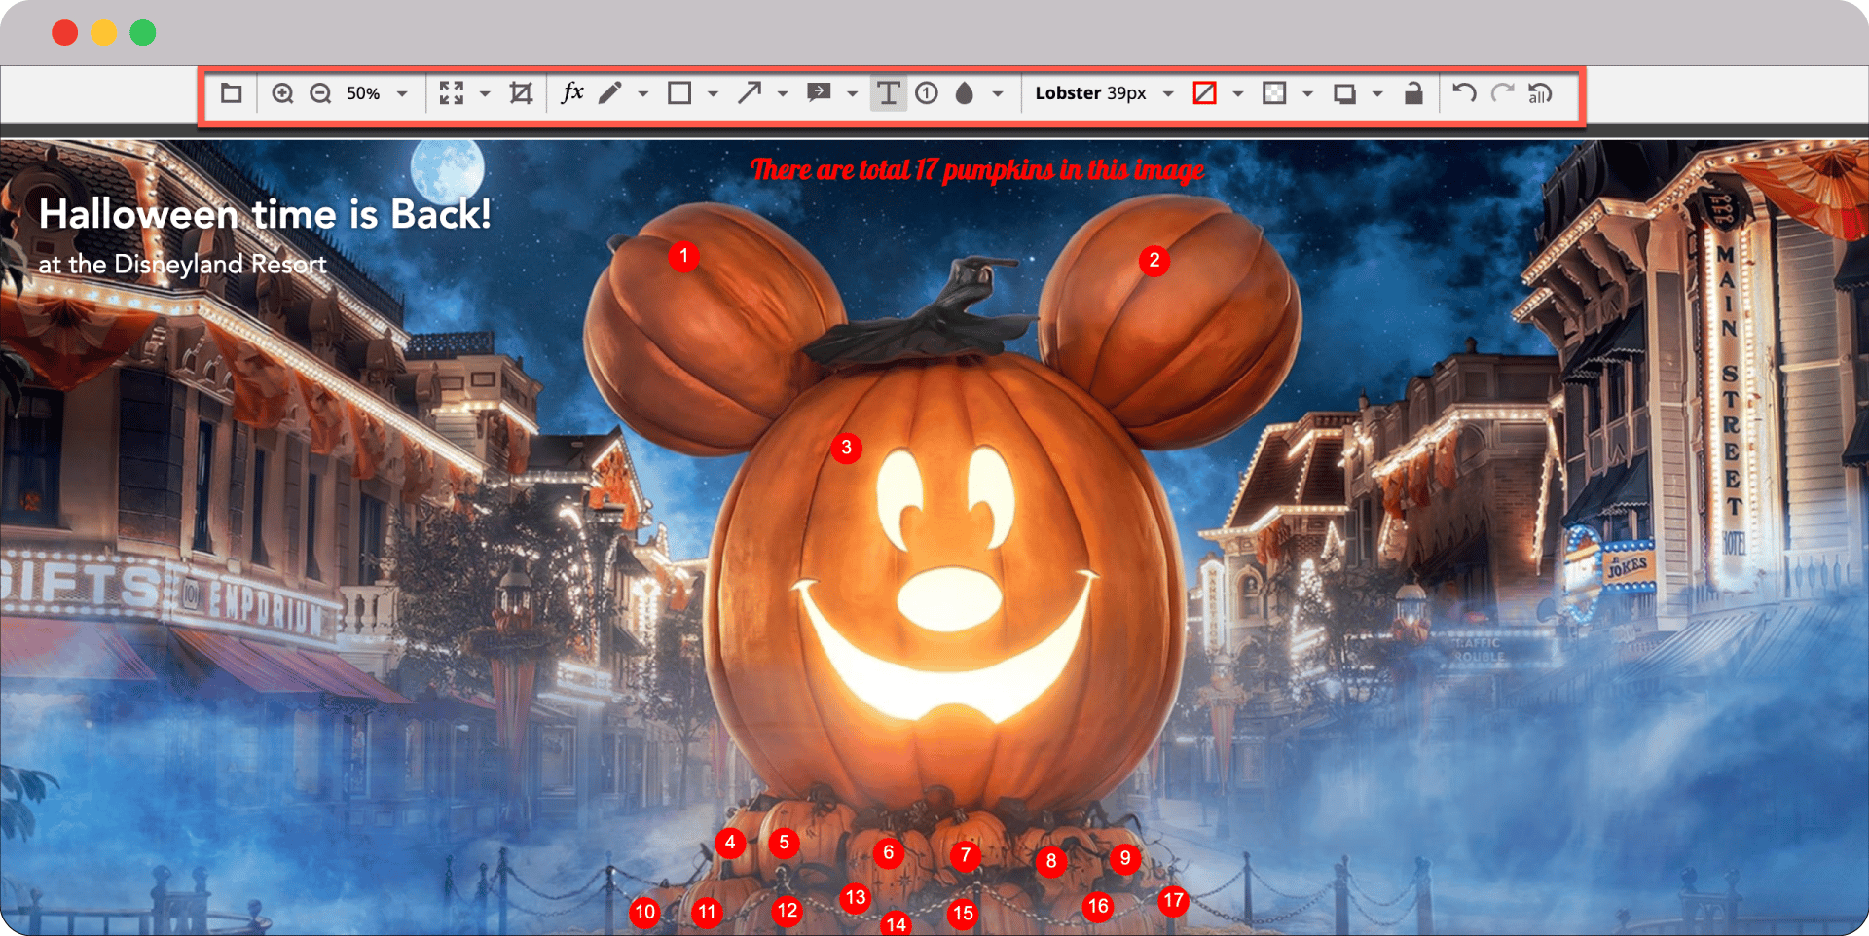This screenshot has width=1869, height=936.
Task: Click the revert all changes button
Action: coord(1539,93)
